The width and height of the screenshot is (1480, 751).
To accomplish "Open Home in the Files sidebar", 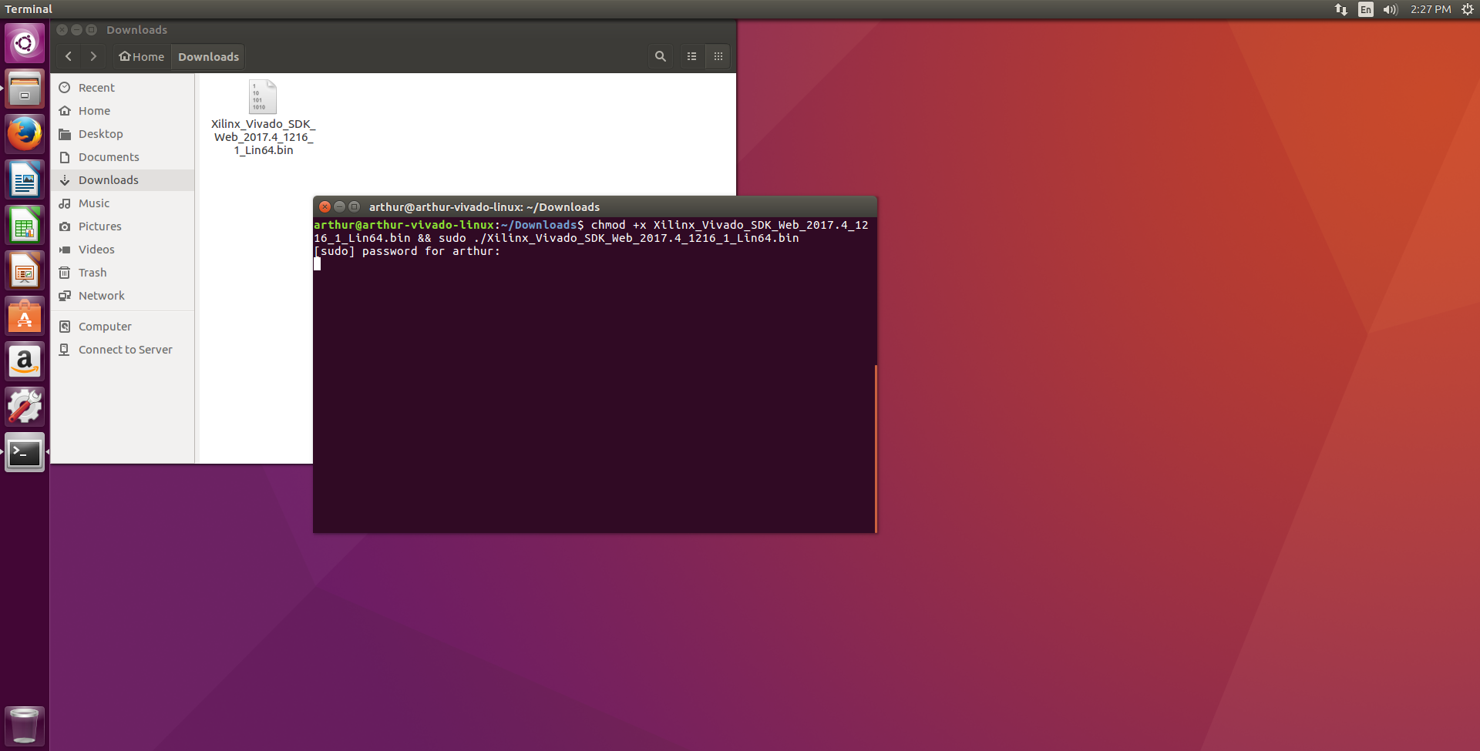I will [123, 111].
